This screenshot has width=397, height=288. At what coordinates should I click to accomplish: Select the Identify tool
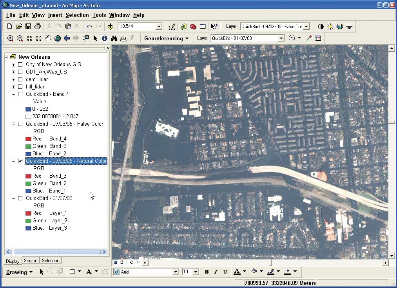105,38
